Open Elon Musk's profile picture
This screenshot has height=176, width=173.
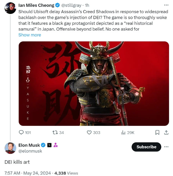[x=10, y=148]
